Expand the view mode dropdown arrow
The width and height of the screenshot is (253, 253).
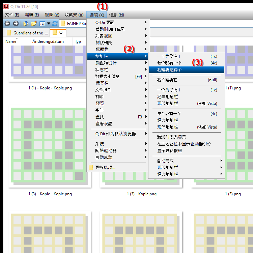(49, 24)
